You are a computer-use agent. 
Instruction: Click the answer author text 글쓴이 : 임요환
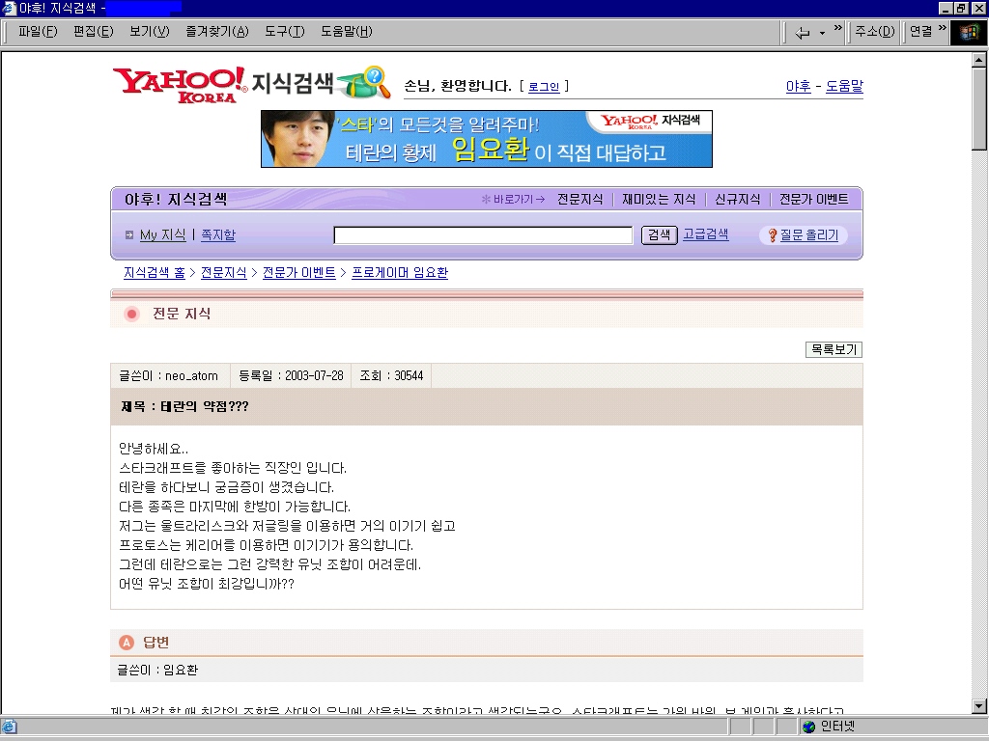(157, 670)
